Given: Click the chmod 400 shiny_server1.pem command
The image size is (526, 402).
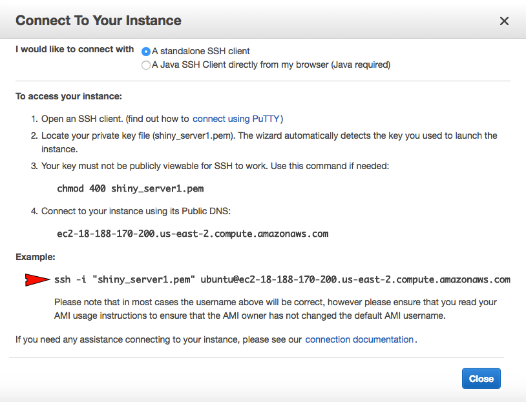Looking at the screenshot, I should [x=130, y=188].
